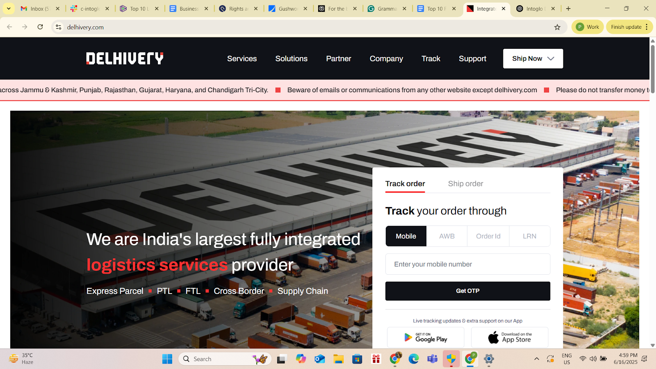This screenshot has width=656, height=369.
Task: Switch to the Ship order tab
Action: (465, 184)
